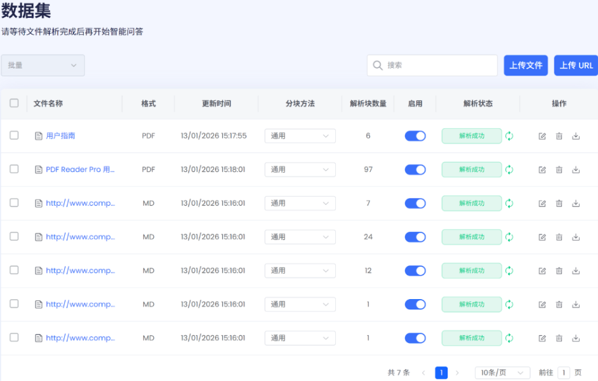This screenshot has width=598, height=381.
Task: Re-parse the MD file with 7 chunks
Action: [509, 203]
